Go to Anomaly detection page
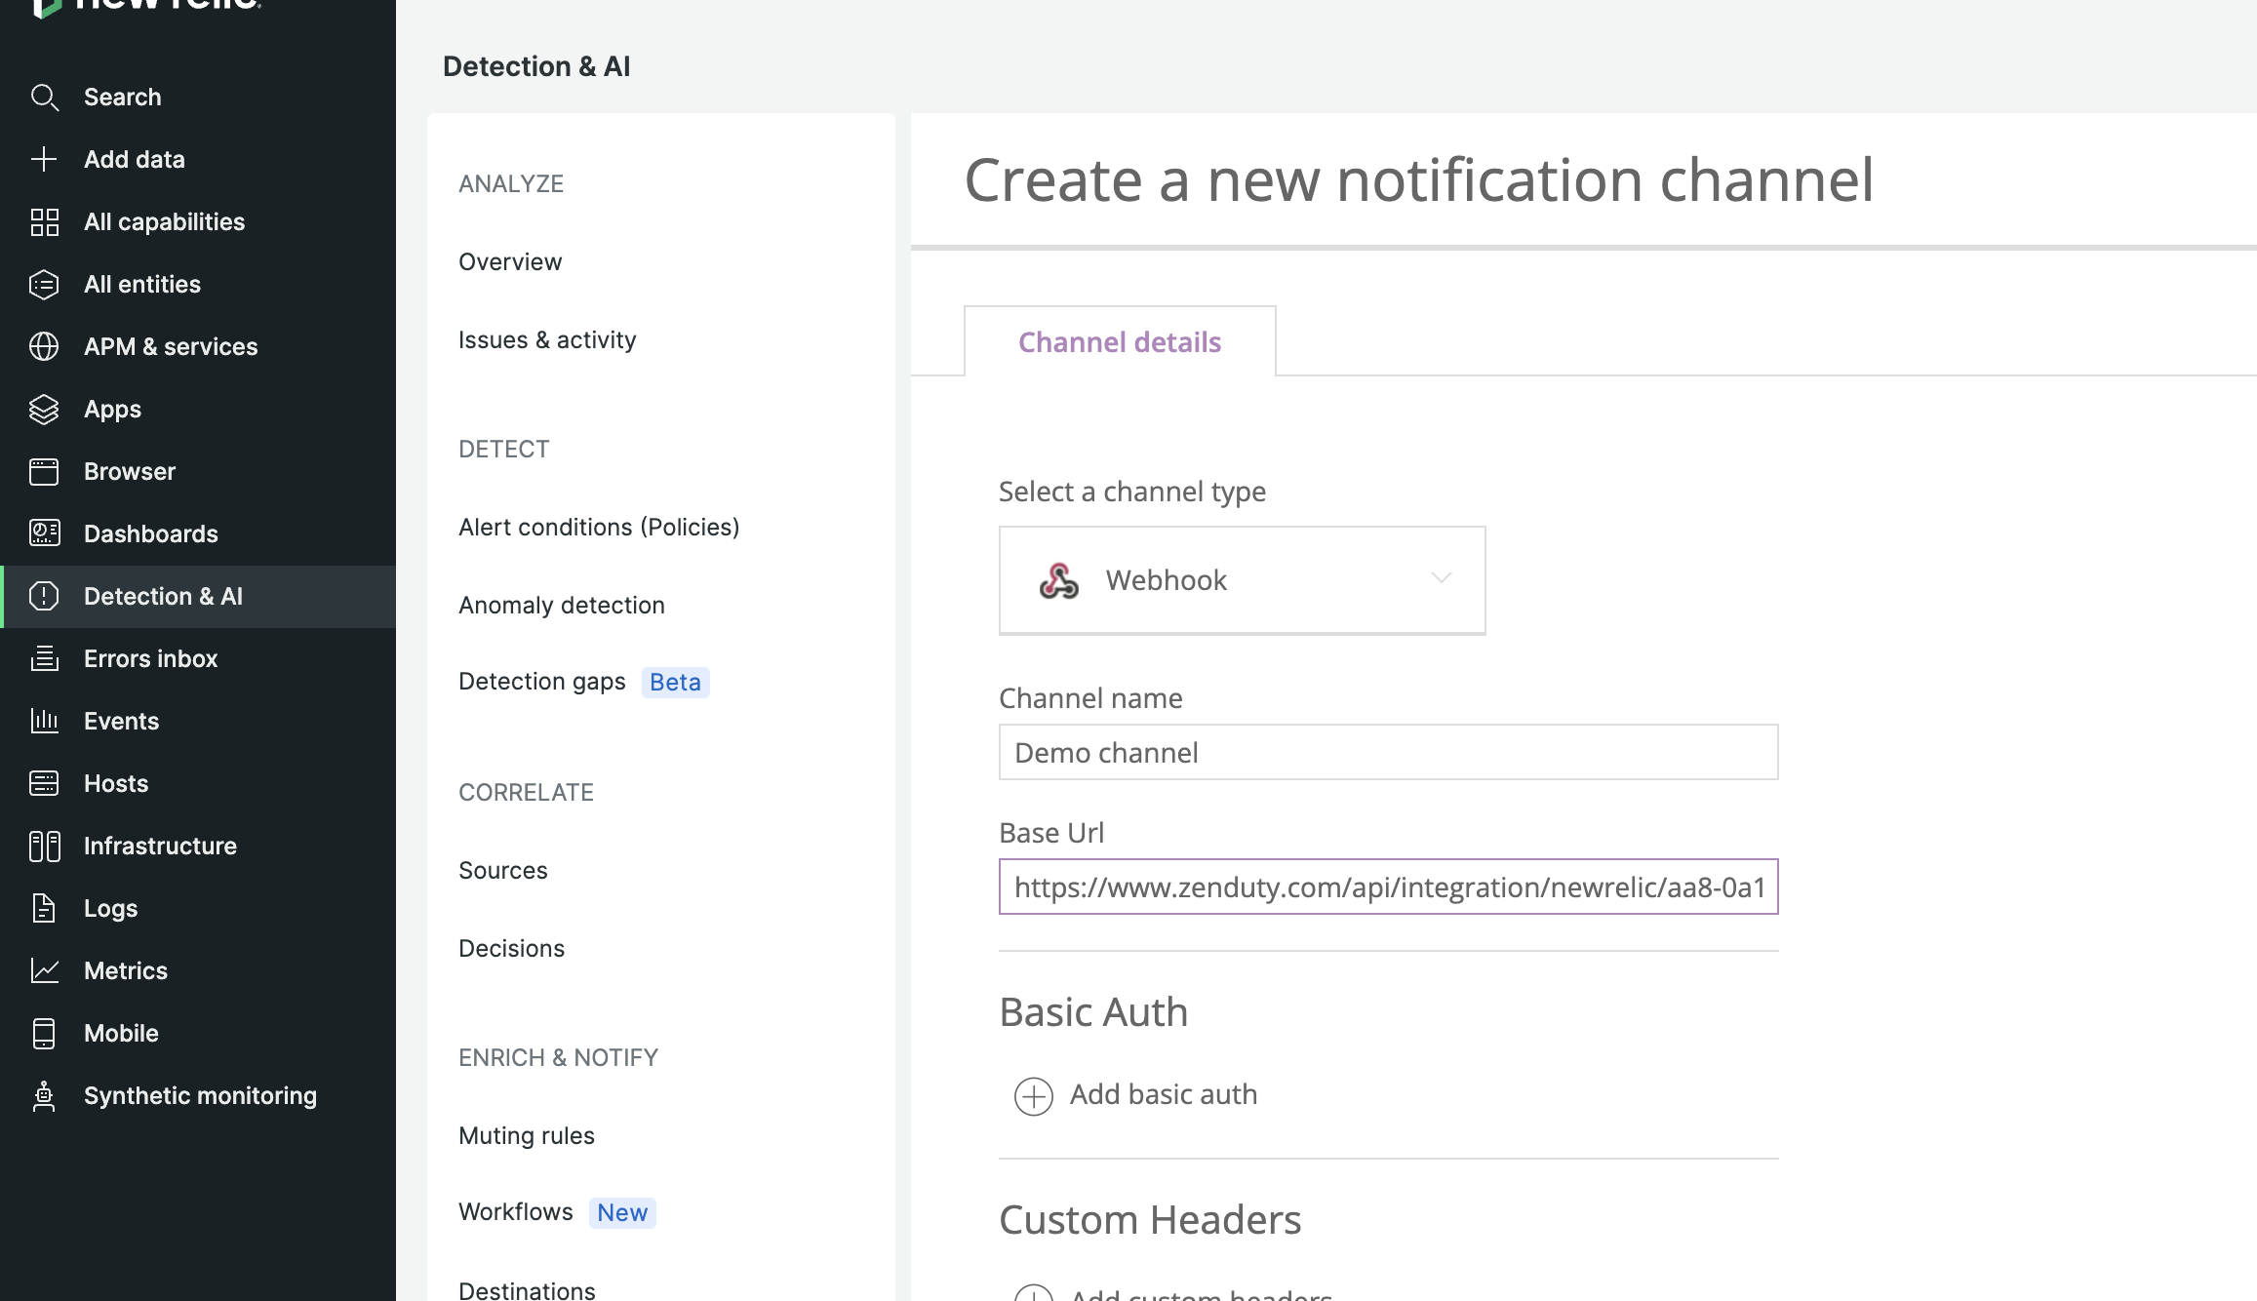The height and width of the screenshot is (1301, 2257). point(562,606)
